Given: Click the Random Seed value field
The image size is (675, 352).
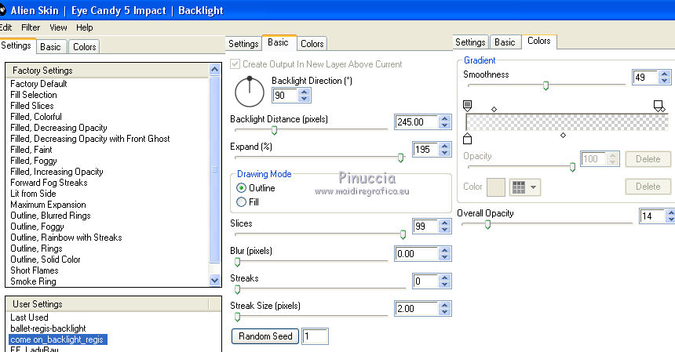Looking at the screenshot, I should coord(315,336).
